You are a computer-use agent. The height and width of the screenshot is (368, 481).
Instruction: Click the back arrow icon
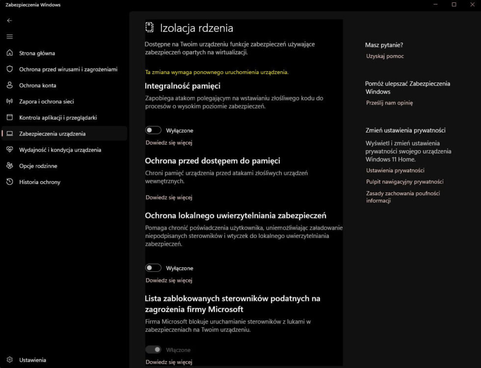tap(9, 21)
